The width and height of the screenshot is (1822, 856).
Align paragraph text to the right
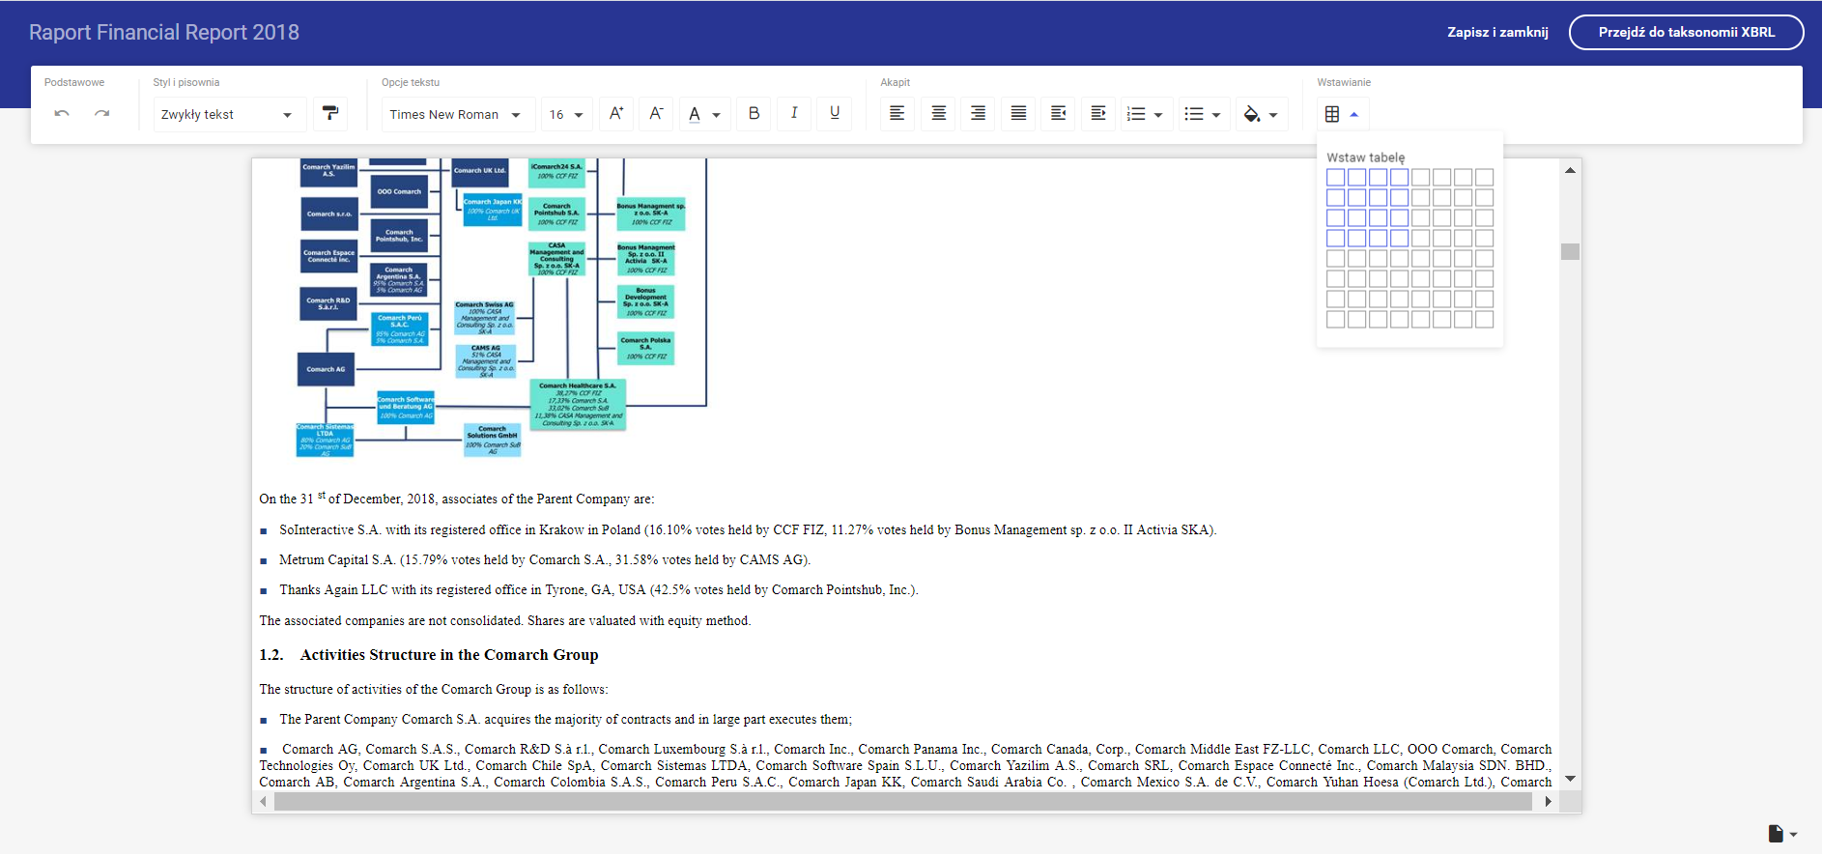pyautogui.click(x=979, y=114)
